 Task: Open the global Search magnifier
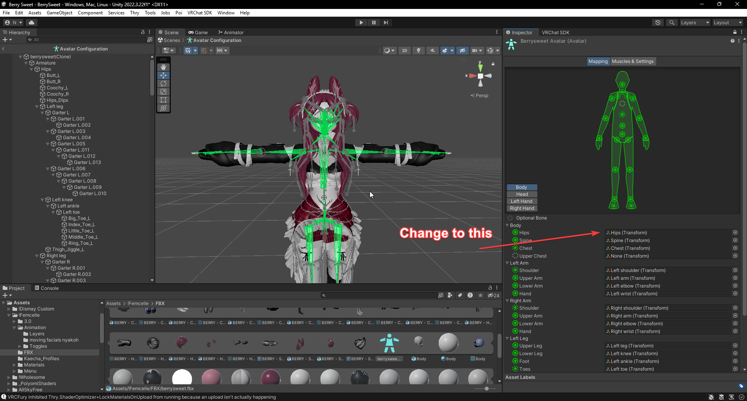point(672,23)
